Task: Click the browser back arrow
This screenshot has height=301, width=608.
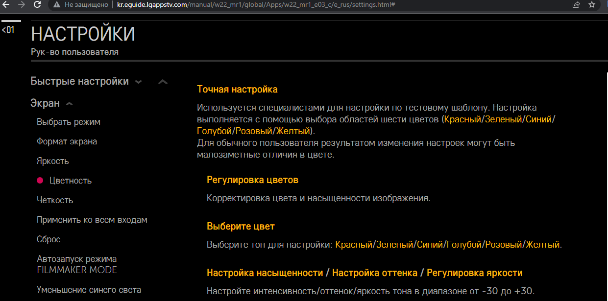Action: point(6,4)
